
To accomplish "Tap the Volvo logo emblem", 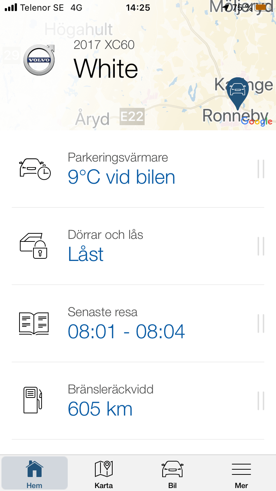I will tap(39, 60).
